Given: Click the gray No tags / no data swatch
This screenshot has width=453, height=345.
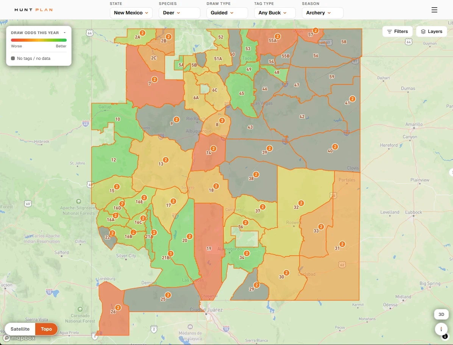Looking at the screenshot, I should (13, 58).
